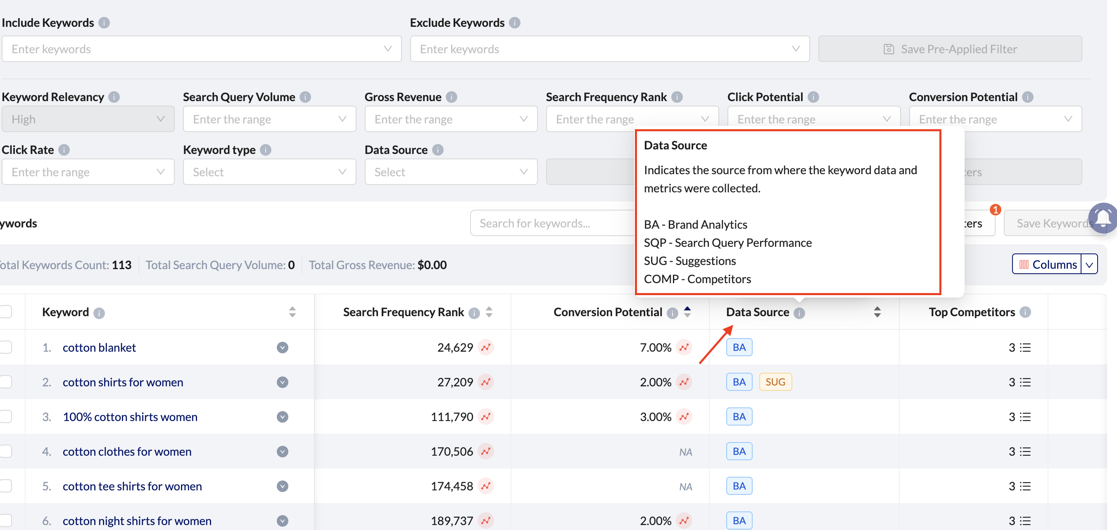This screenshot has height=530, width=1117.
Task: Click info icon next to Data Source column header
Action: point(799,313)
